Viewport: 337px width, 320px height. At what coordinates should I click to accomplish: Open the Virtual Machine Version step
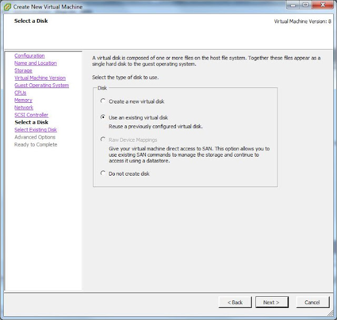point(40,78)
